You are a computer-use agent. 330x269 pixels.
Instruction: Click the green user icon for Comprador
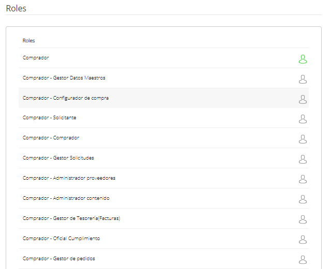[x=303, y=59]
